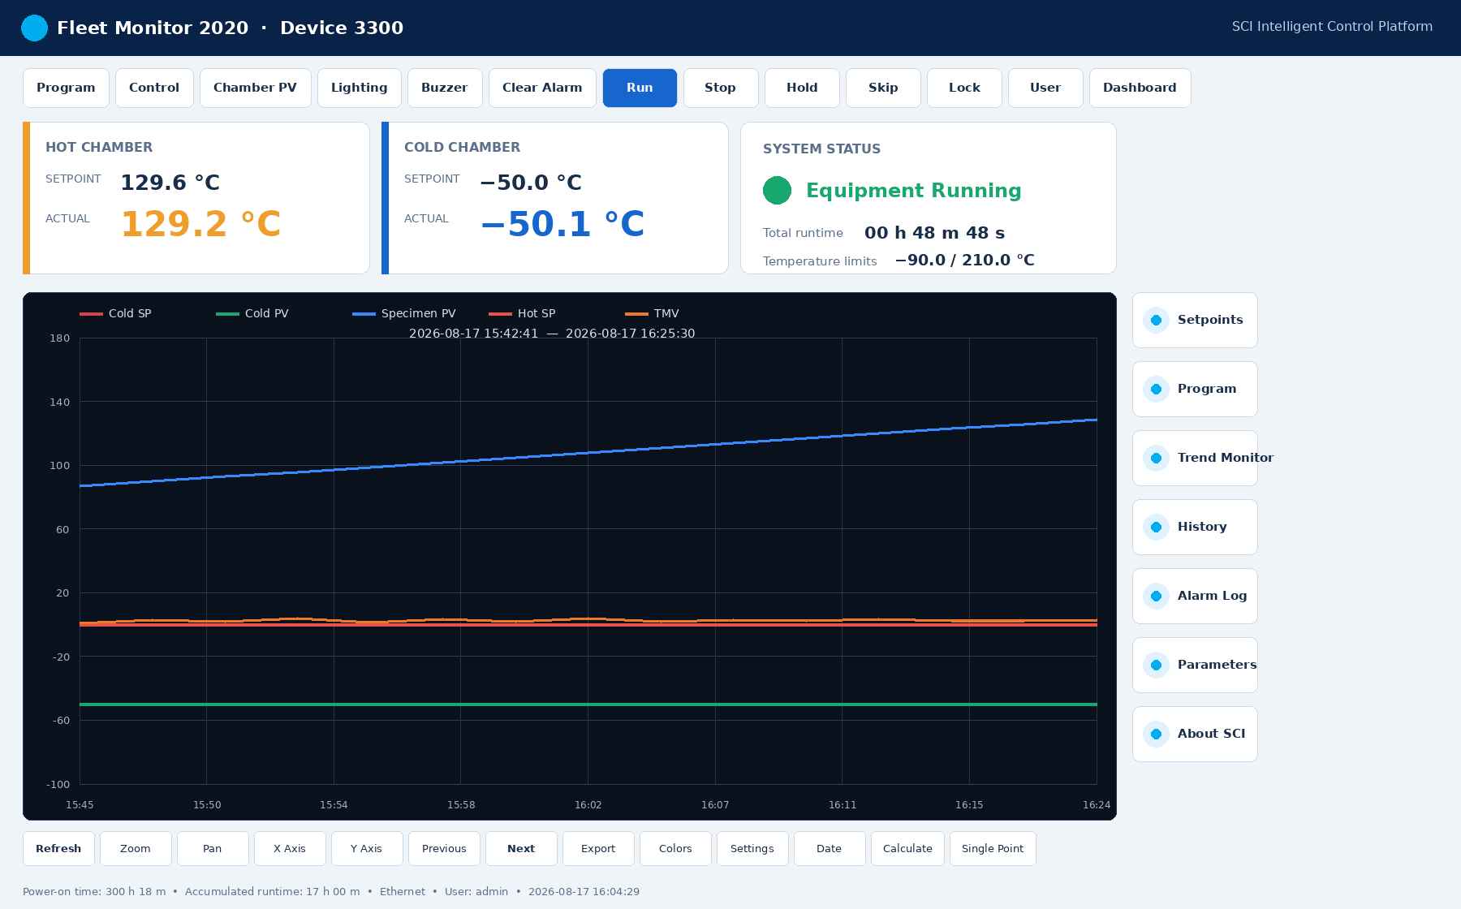Open X Axis options
Viewport: 1461px width, 909px height.
(290, 848)
